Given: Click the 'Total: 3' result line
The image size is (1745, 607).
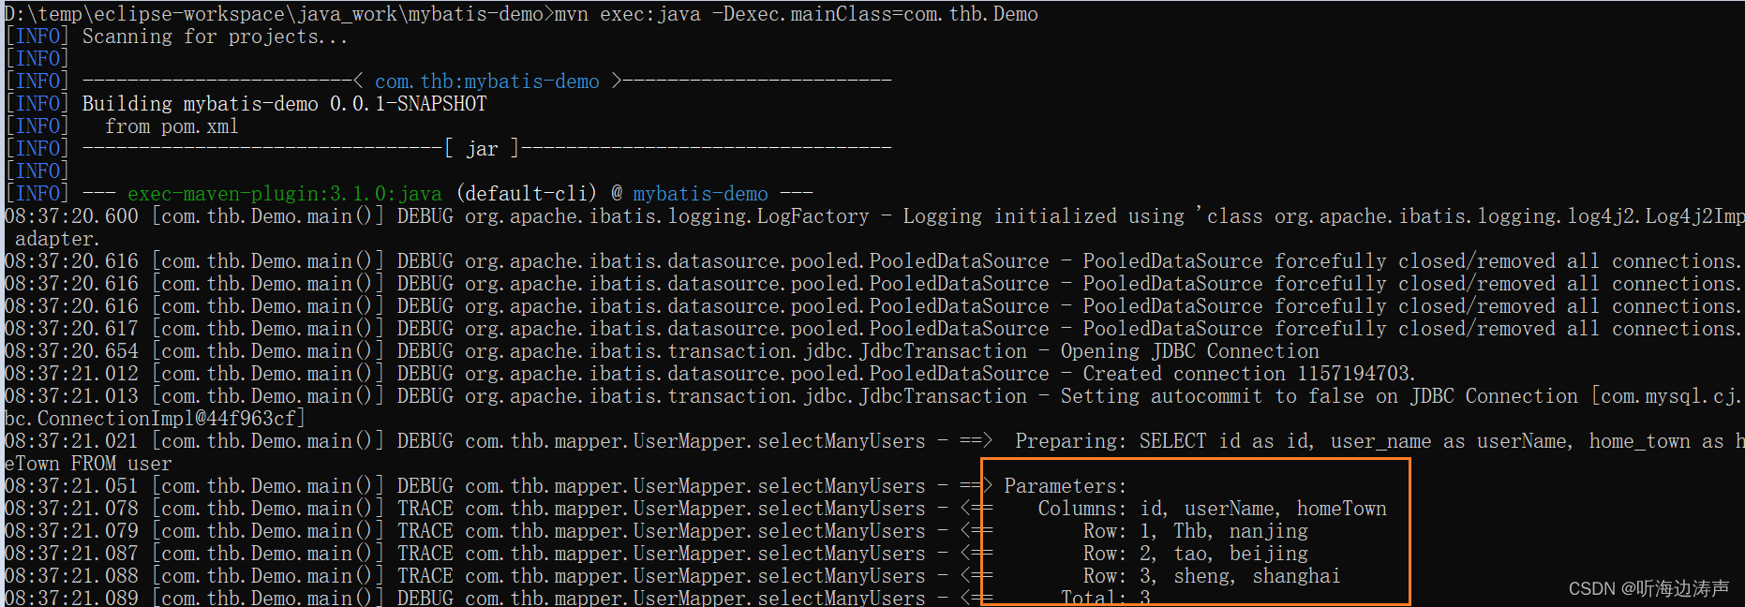Looking at the screenshot, I should pos(1105,598).
